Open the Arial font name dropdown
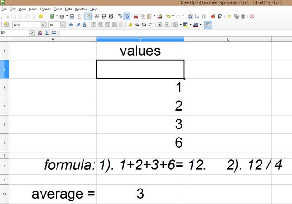This screenshot has width=292, height=204. (43, 25)
